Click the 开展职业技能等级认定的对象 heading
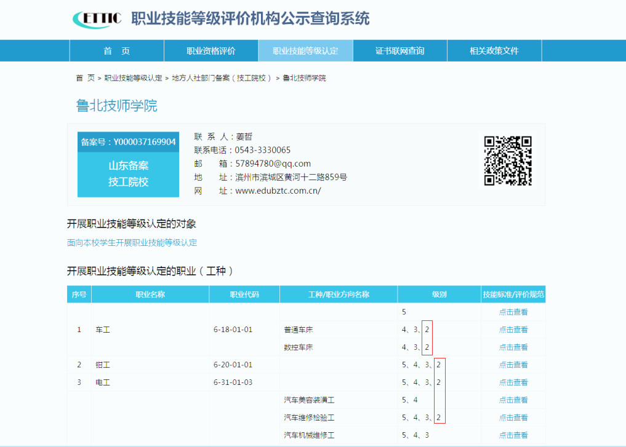The width and height of the screenshot is (626, 447). coord(131,224)
